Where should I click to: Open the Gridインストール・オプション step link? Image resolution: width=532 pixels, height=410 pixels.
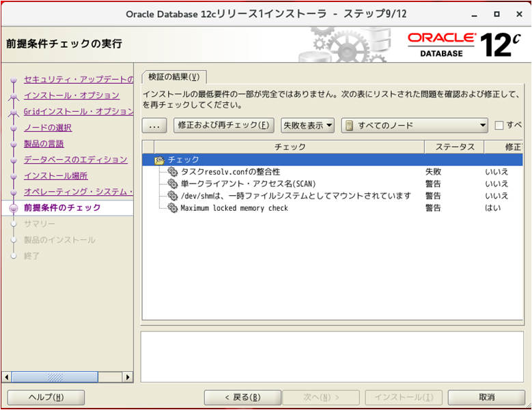pos(79,111)
